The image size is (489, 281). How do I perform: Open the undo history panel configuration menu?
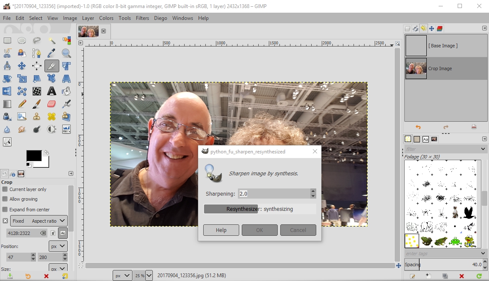484,28
